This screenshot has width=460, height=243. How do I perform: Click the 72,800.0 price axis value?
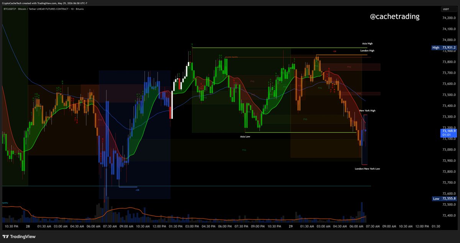(x=449, y=172)
